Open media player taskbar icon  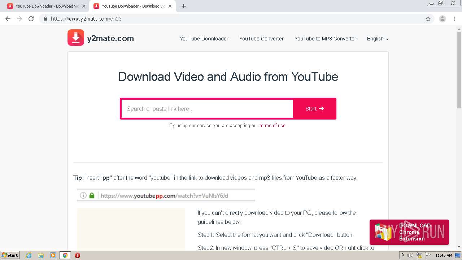tap(53, 255)
